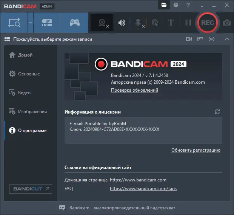The image size is (234, 215).
Task: Click the pause recording button
Action: 188,23
